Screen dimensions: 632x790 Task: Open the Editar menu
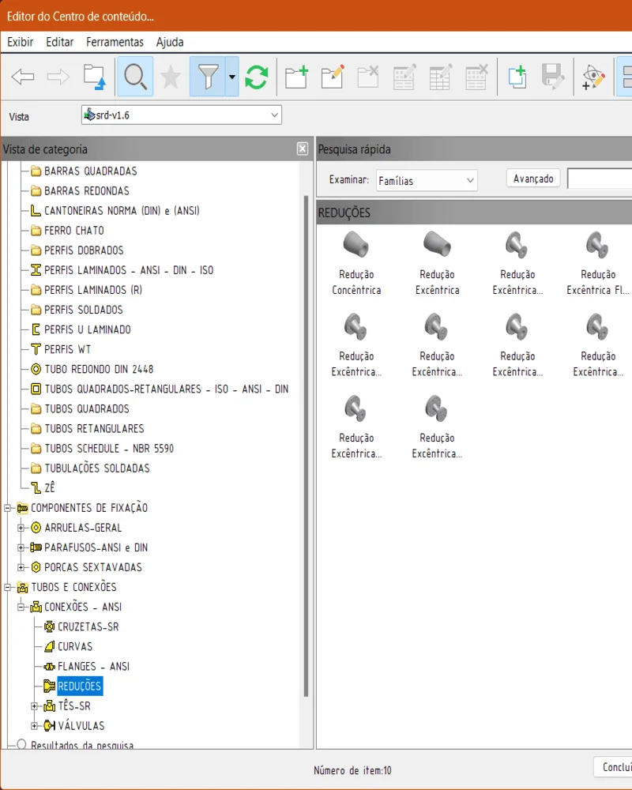59,42
